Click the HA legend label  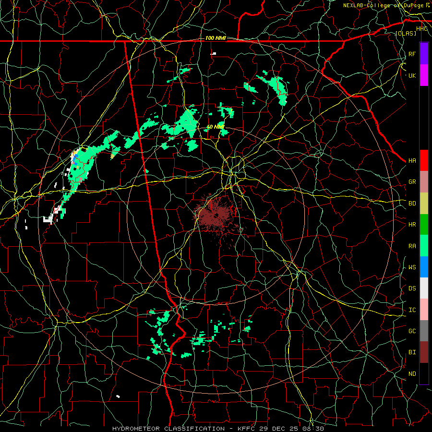click(x=412, y=161)
